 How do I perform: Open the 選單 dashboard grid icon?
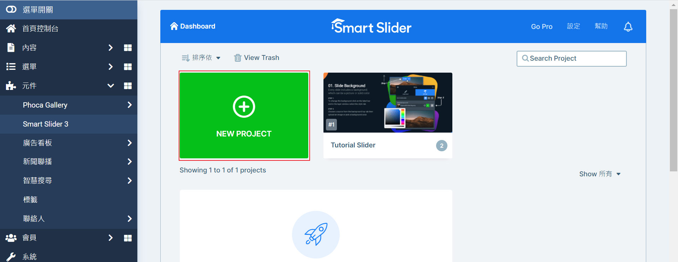(128, 67)
